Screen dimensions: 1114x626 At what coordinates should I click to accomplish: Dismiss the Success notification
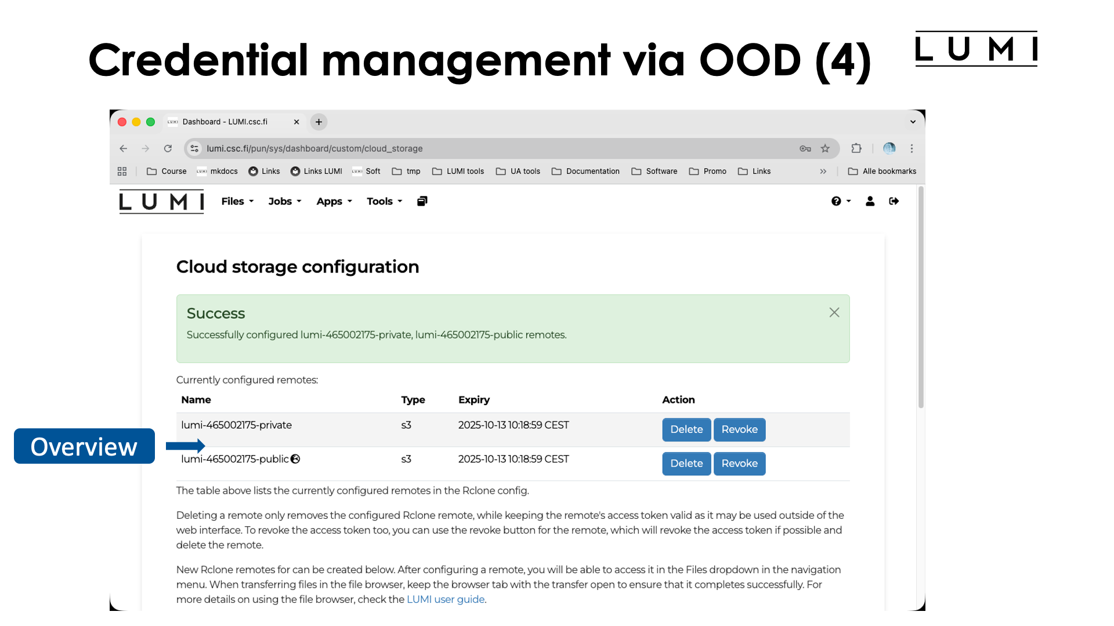tap(834, 312)
